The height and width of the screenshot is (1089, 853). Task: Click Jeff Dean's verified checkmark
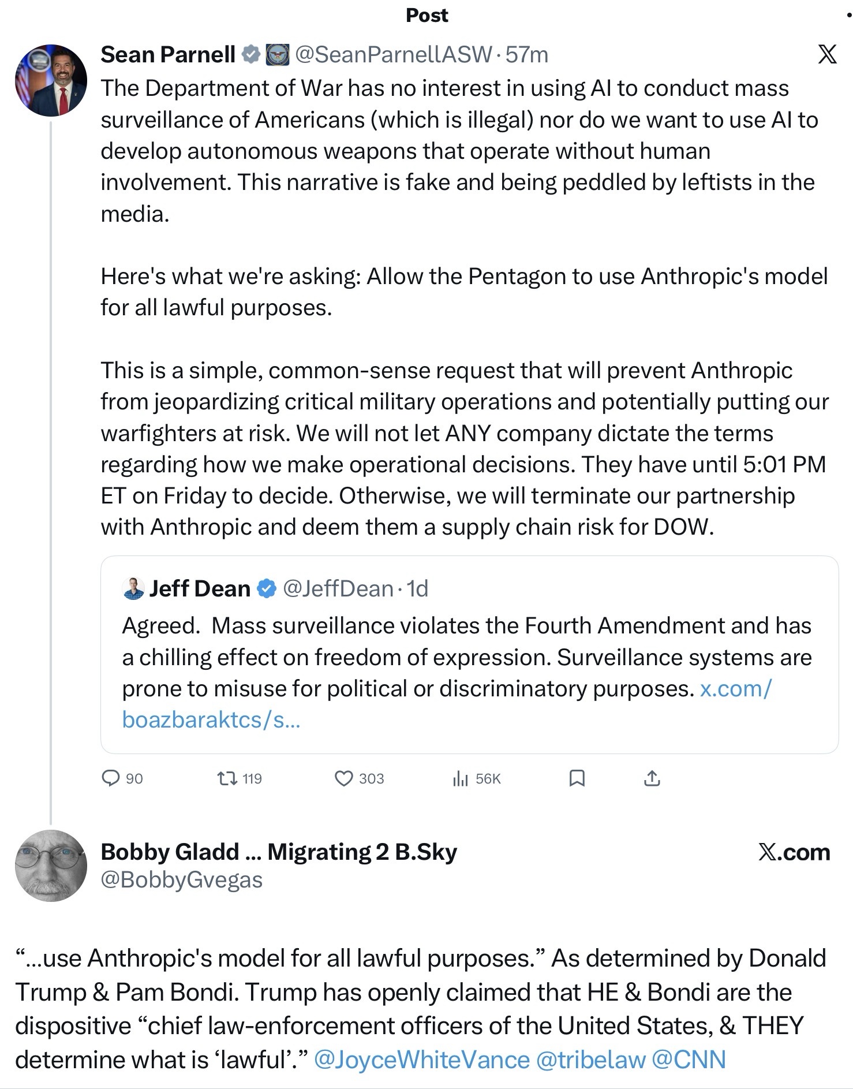pyautogui.click(x=265, y=589)
